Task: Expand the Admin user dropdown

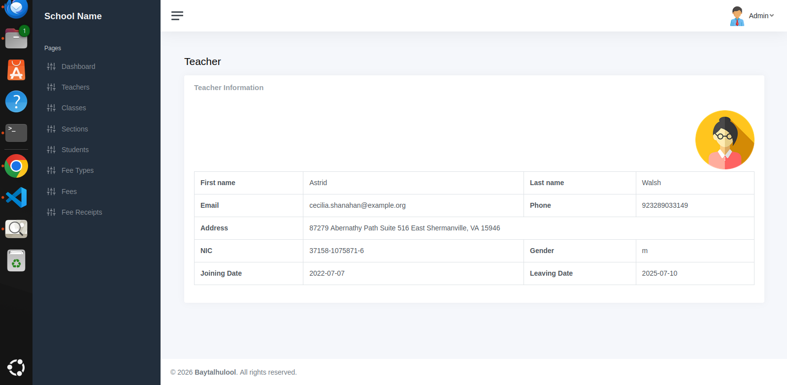Action: [761, 16]
